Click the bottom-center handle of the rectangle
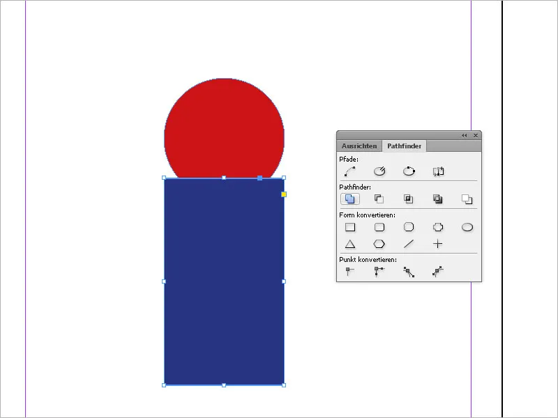Screen dimensions: 558x418 click(224, 385)
